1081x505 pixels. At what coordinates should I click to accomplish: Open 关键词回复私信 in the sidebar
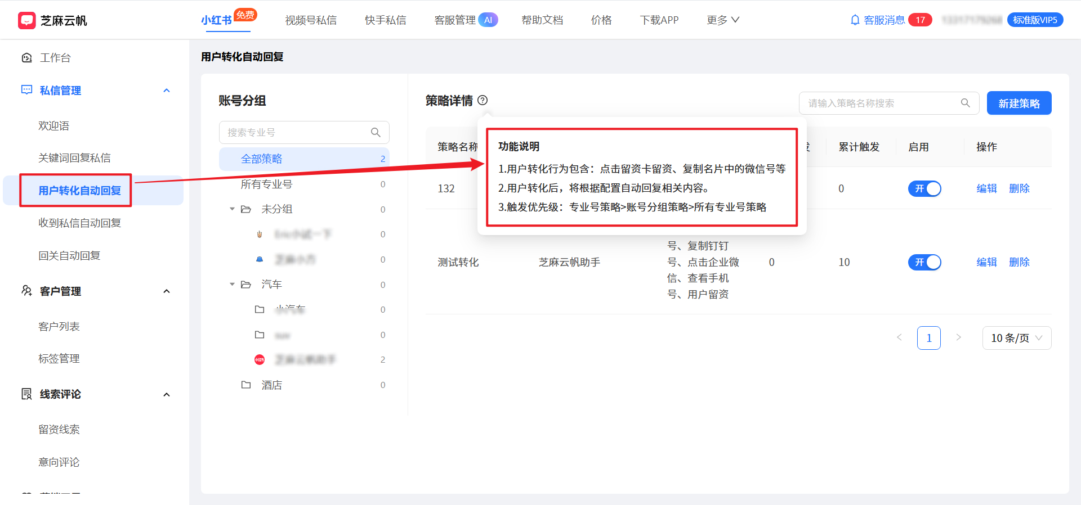pos(74,158)
